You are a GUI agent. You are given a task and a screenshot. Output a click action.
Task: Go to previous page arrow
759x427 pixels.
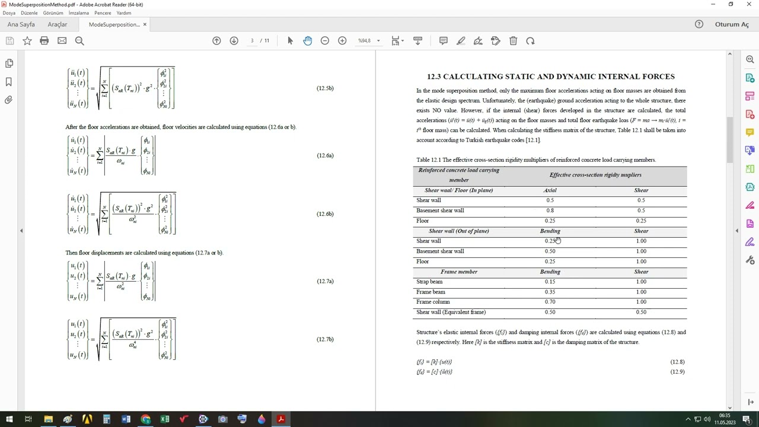click(x=216, y=40)
